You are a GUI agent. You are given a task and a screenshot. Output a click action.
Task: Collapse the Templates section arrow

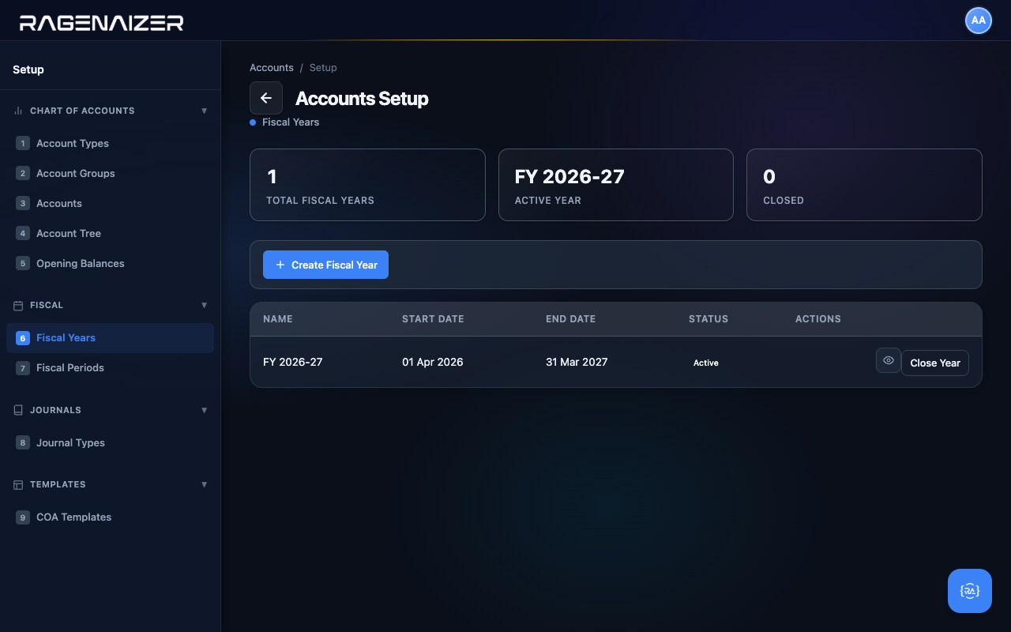[205, 484]
